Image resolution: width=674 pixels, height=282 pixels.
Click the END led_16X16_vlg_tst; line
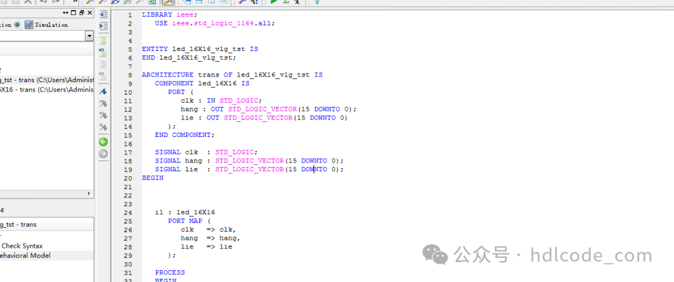click(x=189, y=57)
